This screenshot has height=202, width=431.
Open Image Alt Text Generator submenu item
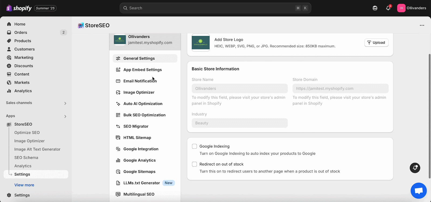[37, 149]
